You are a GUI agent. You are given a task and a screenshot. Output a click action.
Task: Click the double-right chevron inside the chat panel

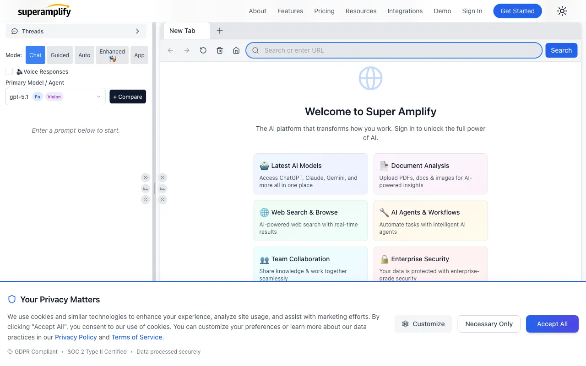[x=146, y=178]
